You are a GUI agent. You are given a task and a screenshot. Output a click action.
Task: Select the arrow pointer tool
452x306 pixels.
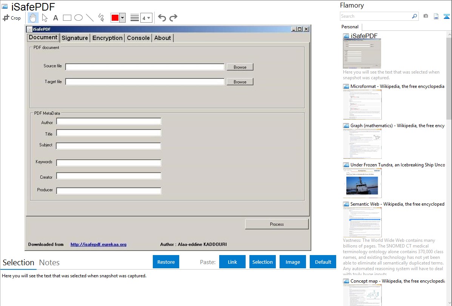click(x=45, y=18)
